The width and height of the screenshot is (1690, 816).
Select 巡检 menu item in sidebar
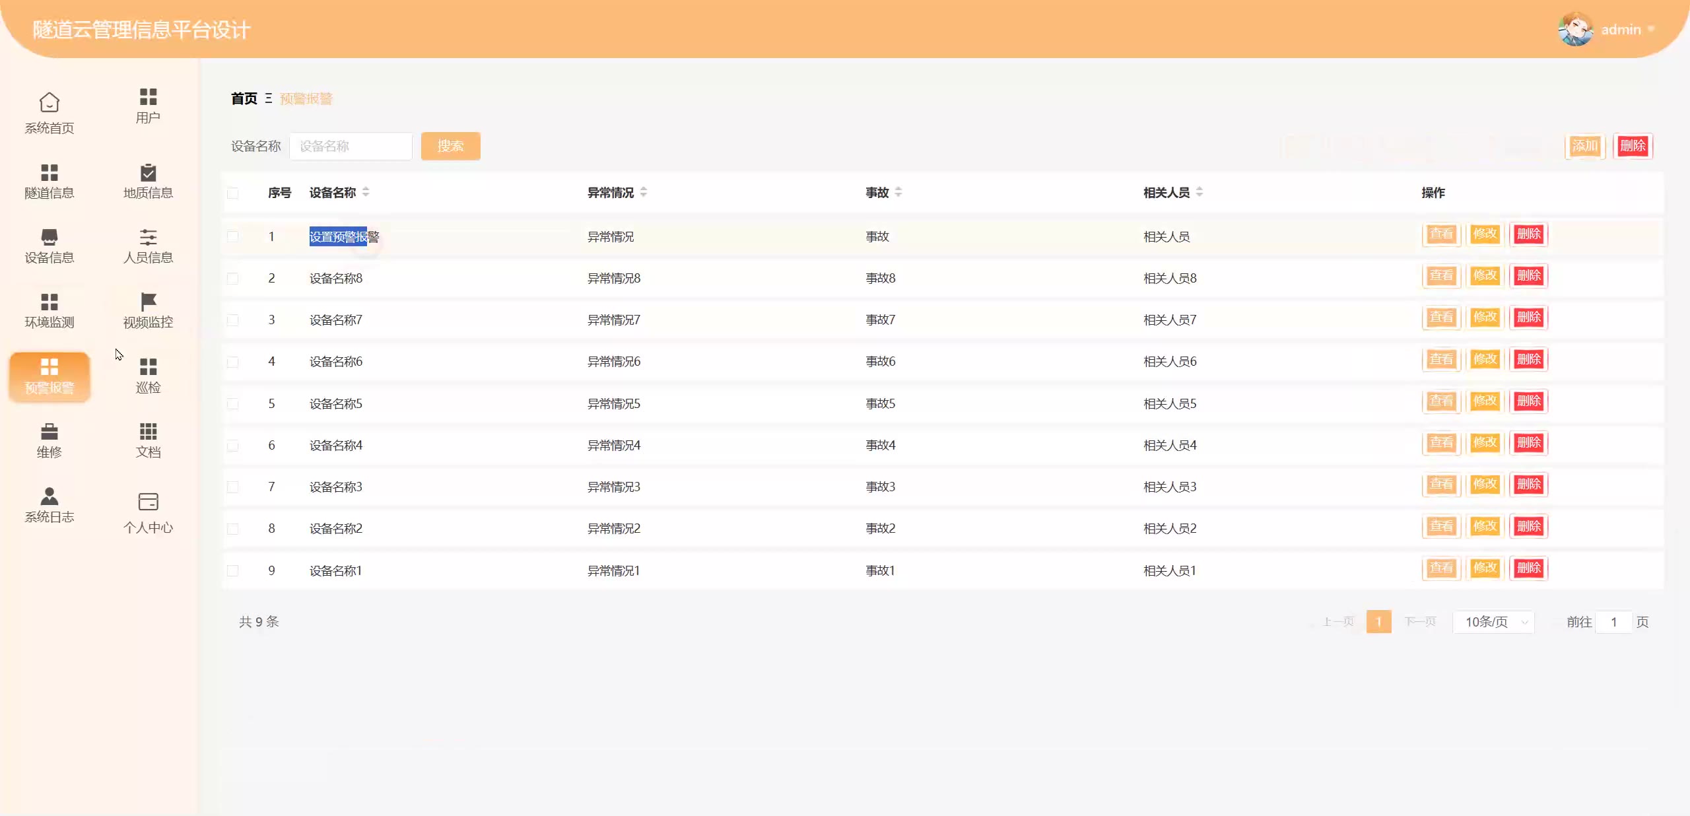pyautogui.click(x=148, y=376)
